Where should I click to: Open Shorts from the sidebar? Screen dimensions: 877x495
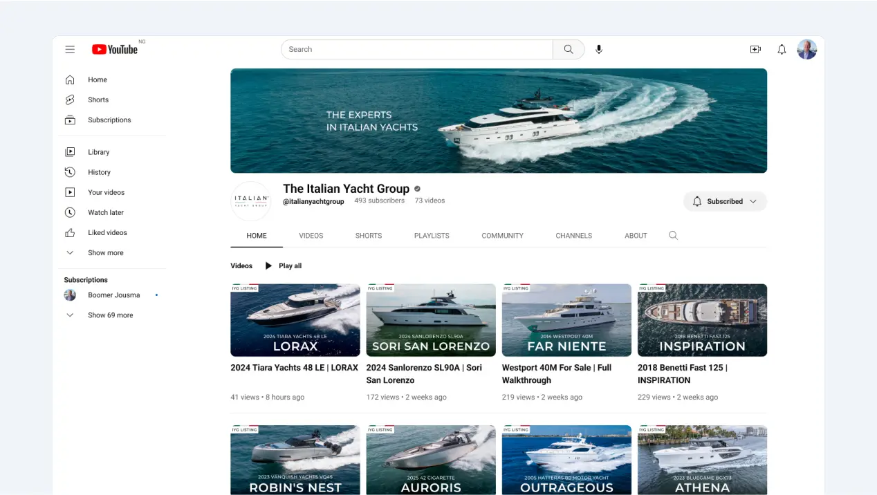click(98, 100)
